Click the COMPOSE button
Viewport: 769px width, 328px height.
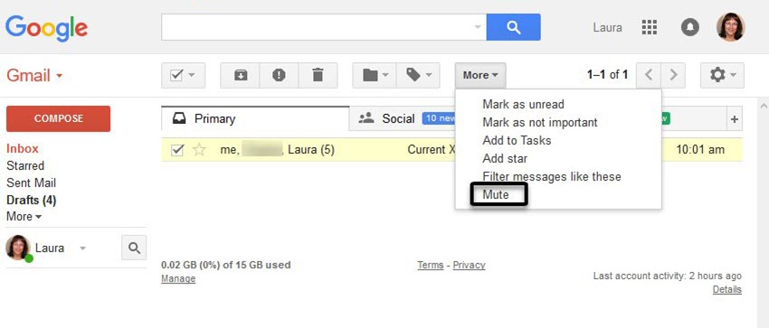click(x=59, y=119)
